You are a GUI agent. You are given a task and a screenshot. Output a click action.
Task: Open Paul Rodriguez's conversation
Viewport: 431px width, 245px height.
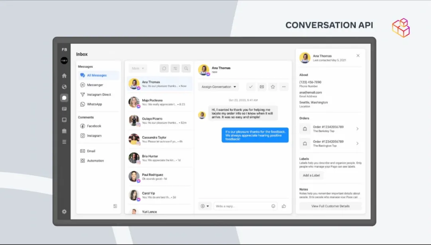159,176
